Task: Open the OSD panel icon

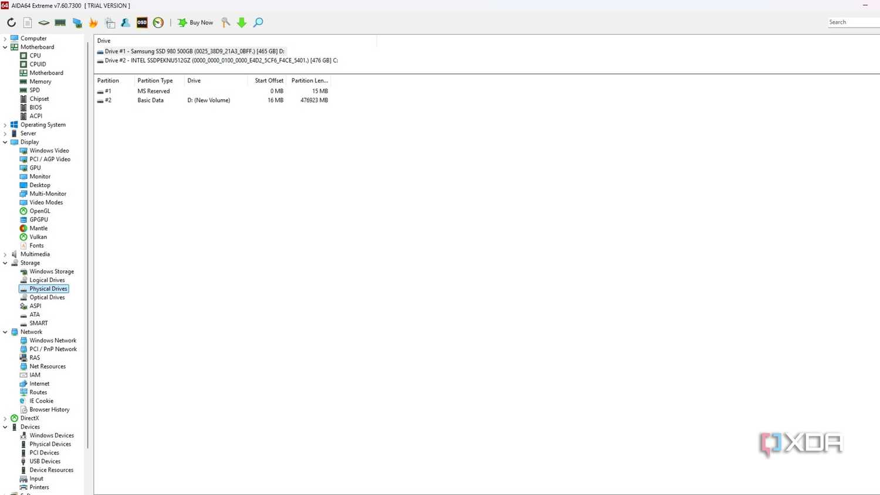Action: tap(142, 22)
